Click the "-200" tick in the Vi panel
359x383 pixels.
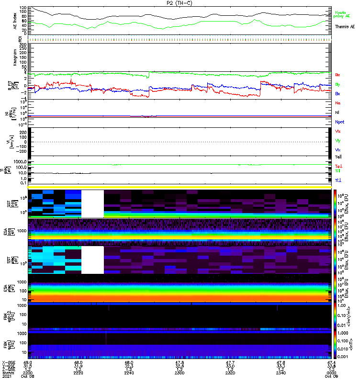(21, 151)
